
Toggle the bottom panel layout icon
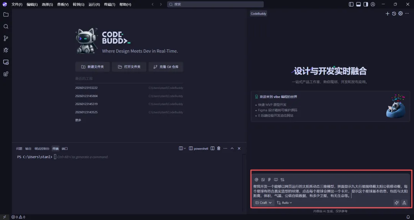tap(358, 4)
